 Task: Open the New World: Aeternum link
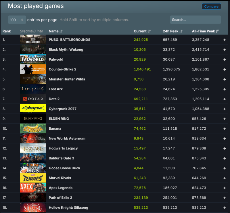click(67, 138)
